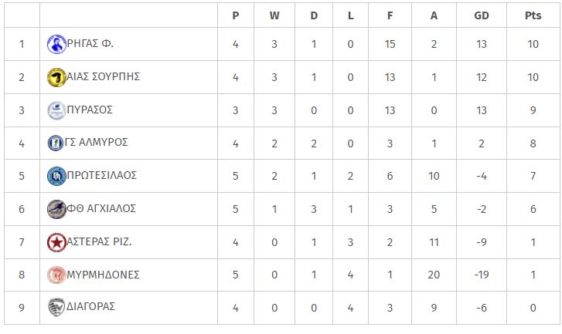562x334 pixels.
Task: Click the ΓΣ ΑΛΜΥΡΟΣ team emblem
Action: tap(56, 143)
